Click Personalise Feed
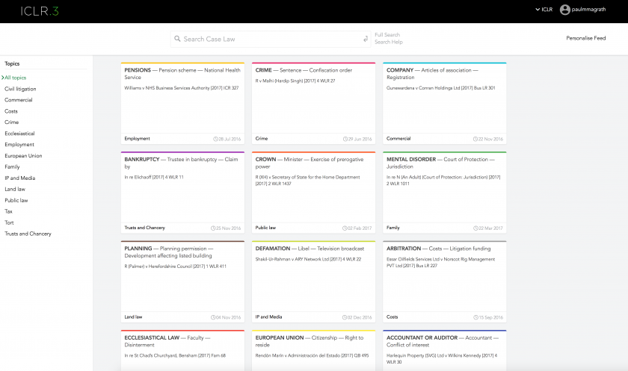Viewport: 628px width, 371px height. pos(585,38)
